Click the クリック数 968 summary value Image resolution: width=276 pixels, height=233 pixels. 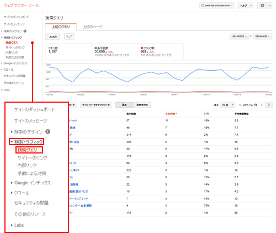(x=144, y=51)
